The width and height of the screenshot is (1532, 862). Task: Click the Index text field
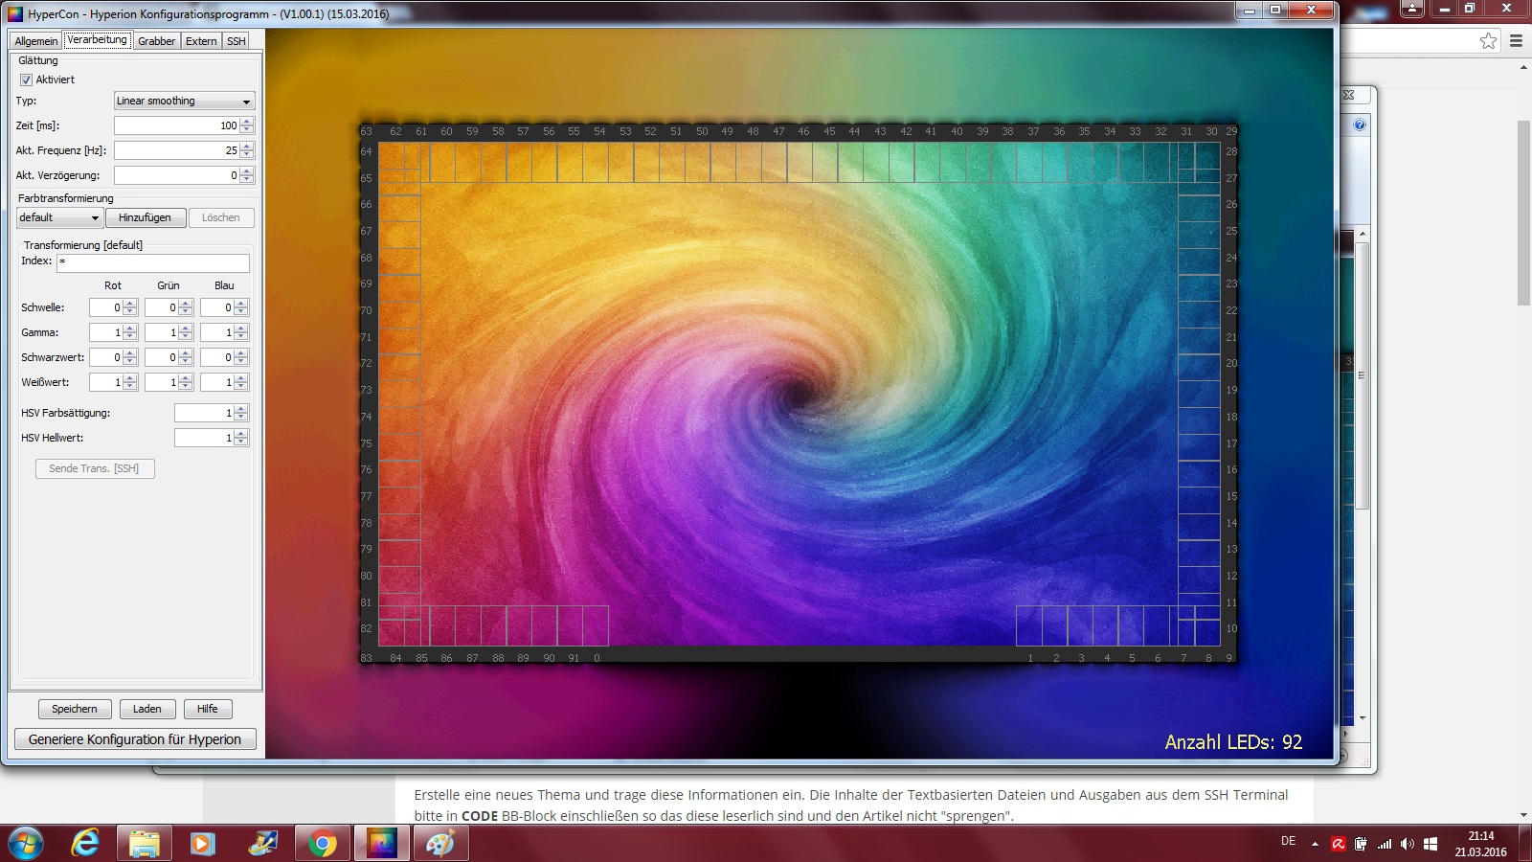153,262
